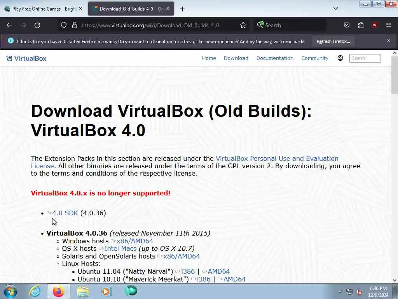Dismiss the Firefox refresh notification bar
Screen dimensions: 398x299
pyautogui.click(x=389, y=40)
